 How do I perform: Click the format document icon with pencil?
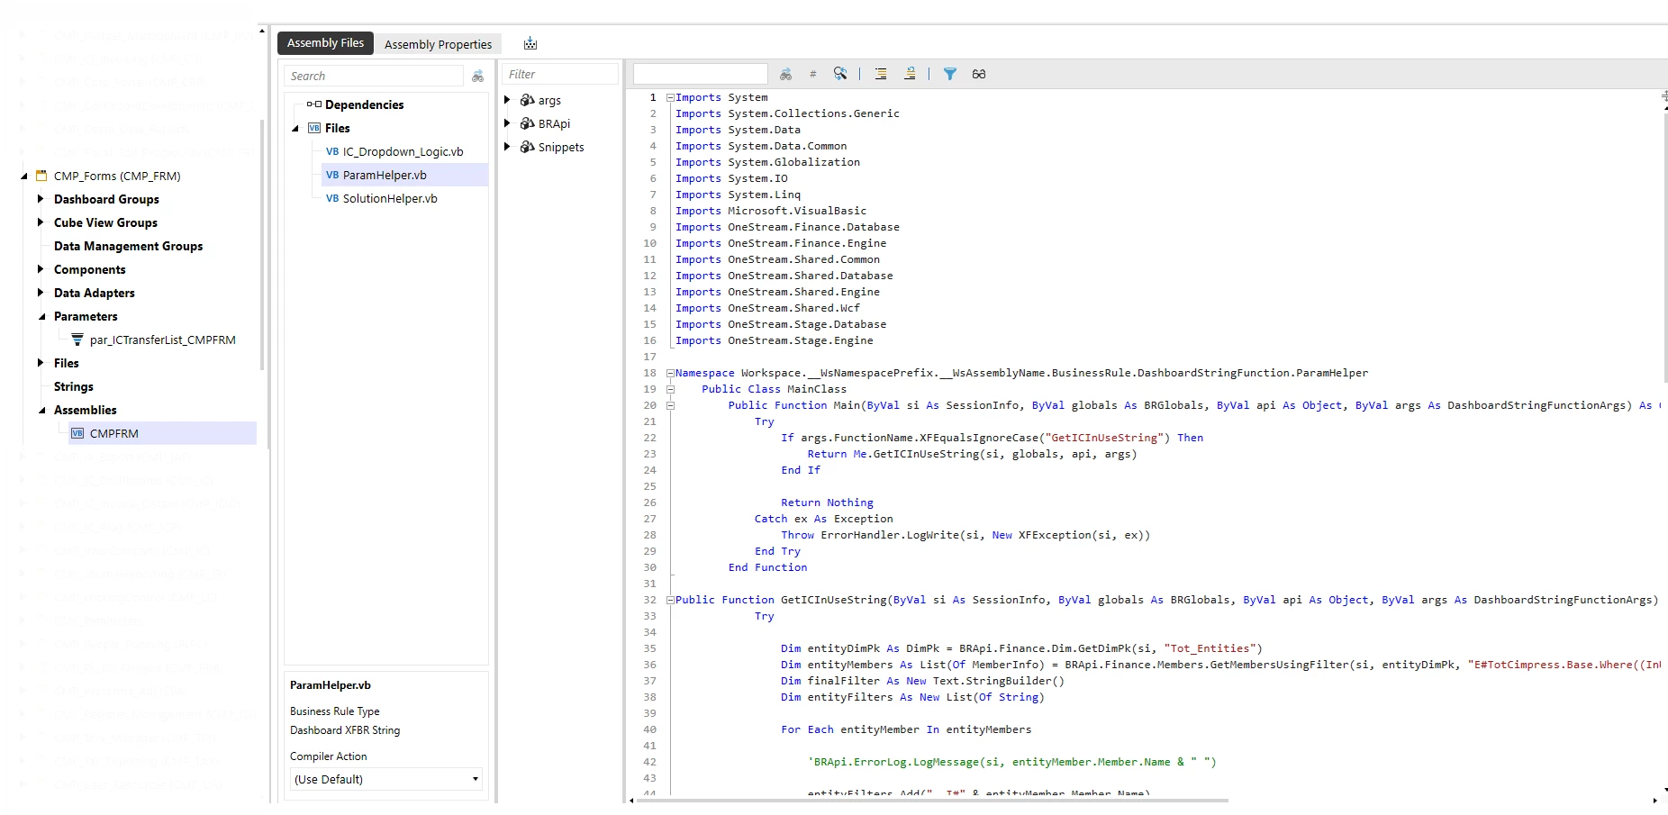(x=910, y=74)
